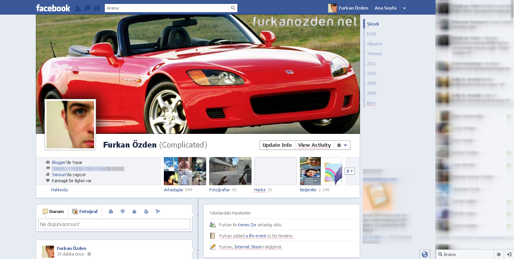
Task: Select the heart relationship life event icon
Action: coord(123,211)
